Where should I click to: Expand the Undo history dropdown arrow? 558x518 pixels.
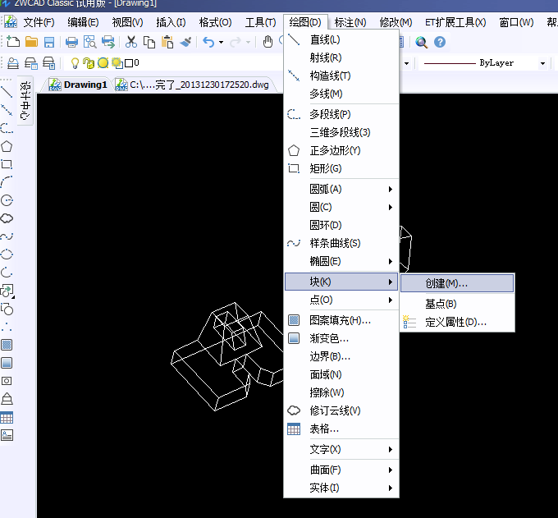click(222, 42)
